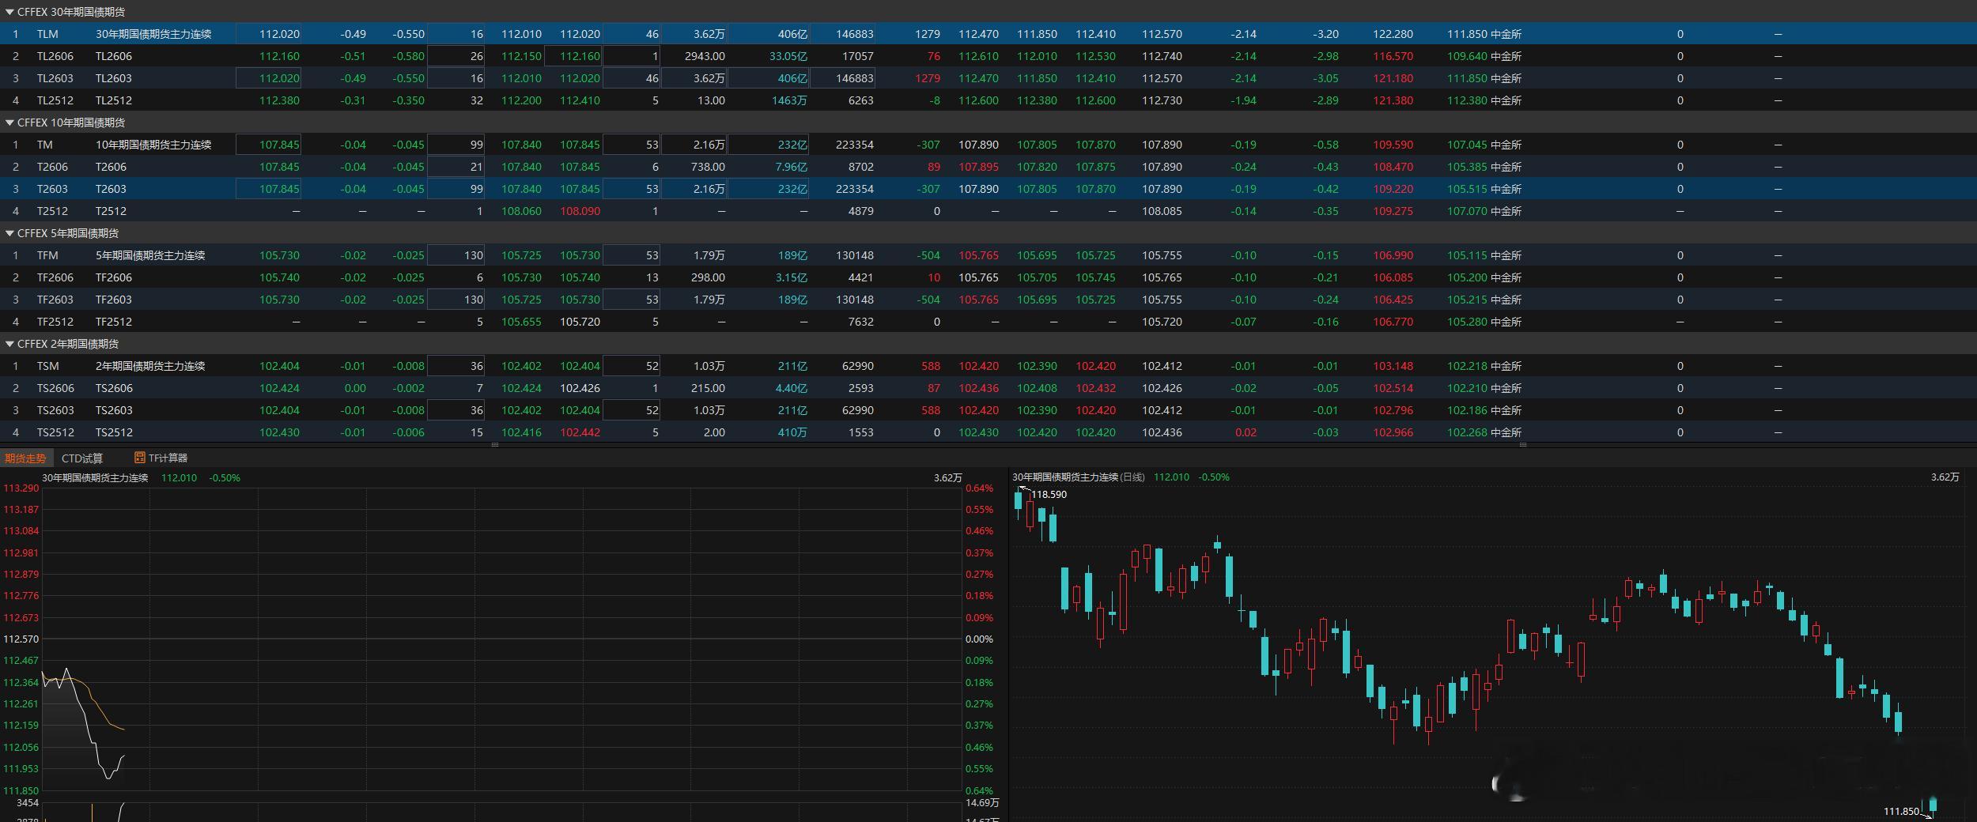Click value 122.280 in TLM row

[1393, 34]
